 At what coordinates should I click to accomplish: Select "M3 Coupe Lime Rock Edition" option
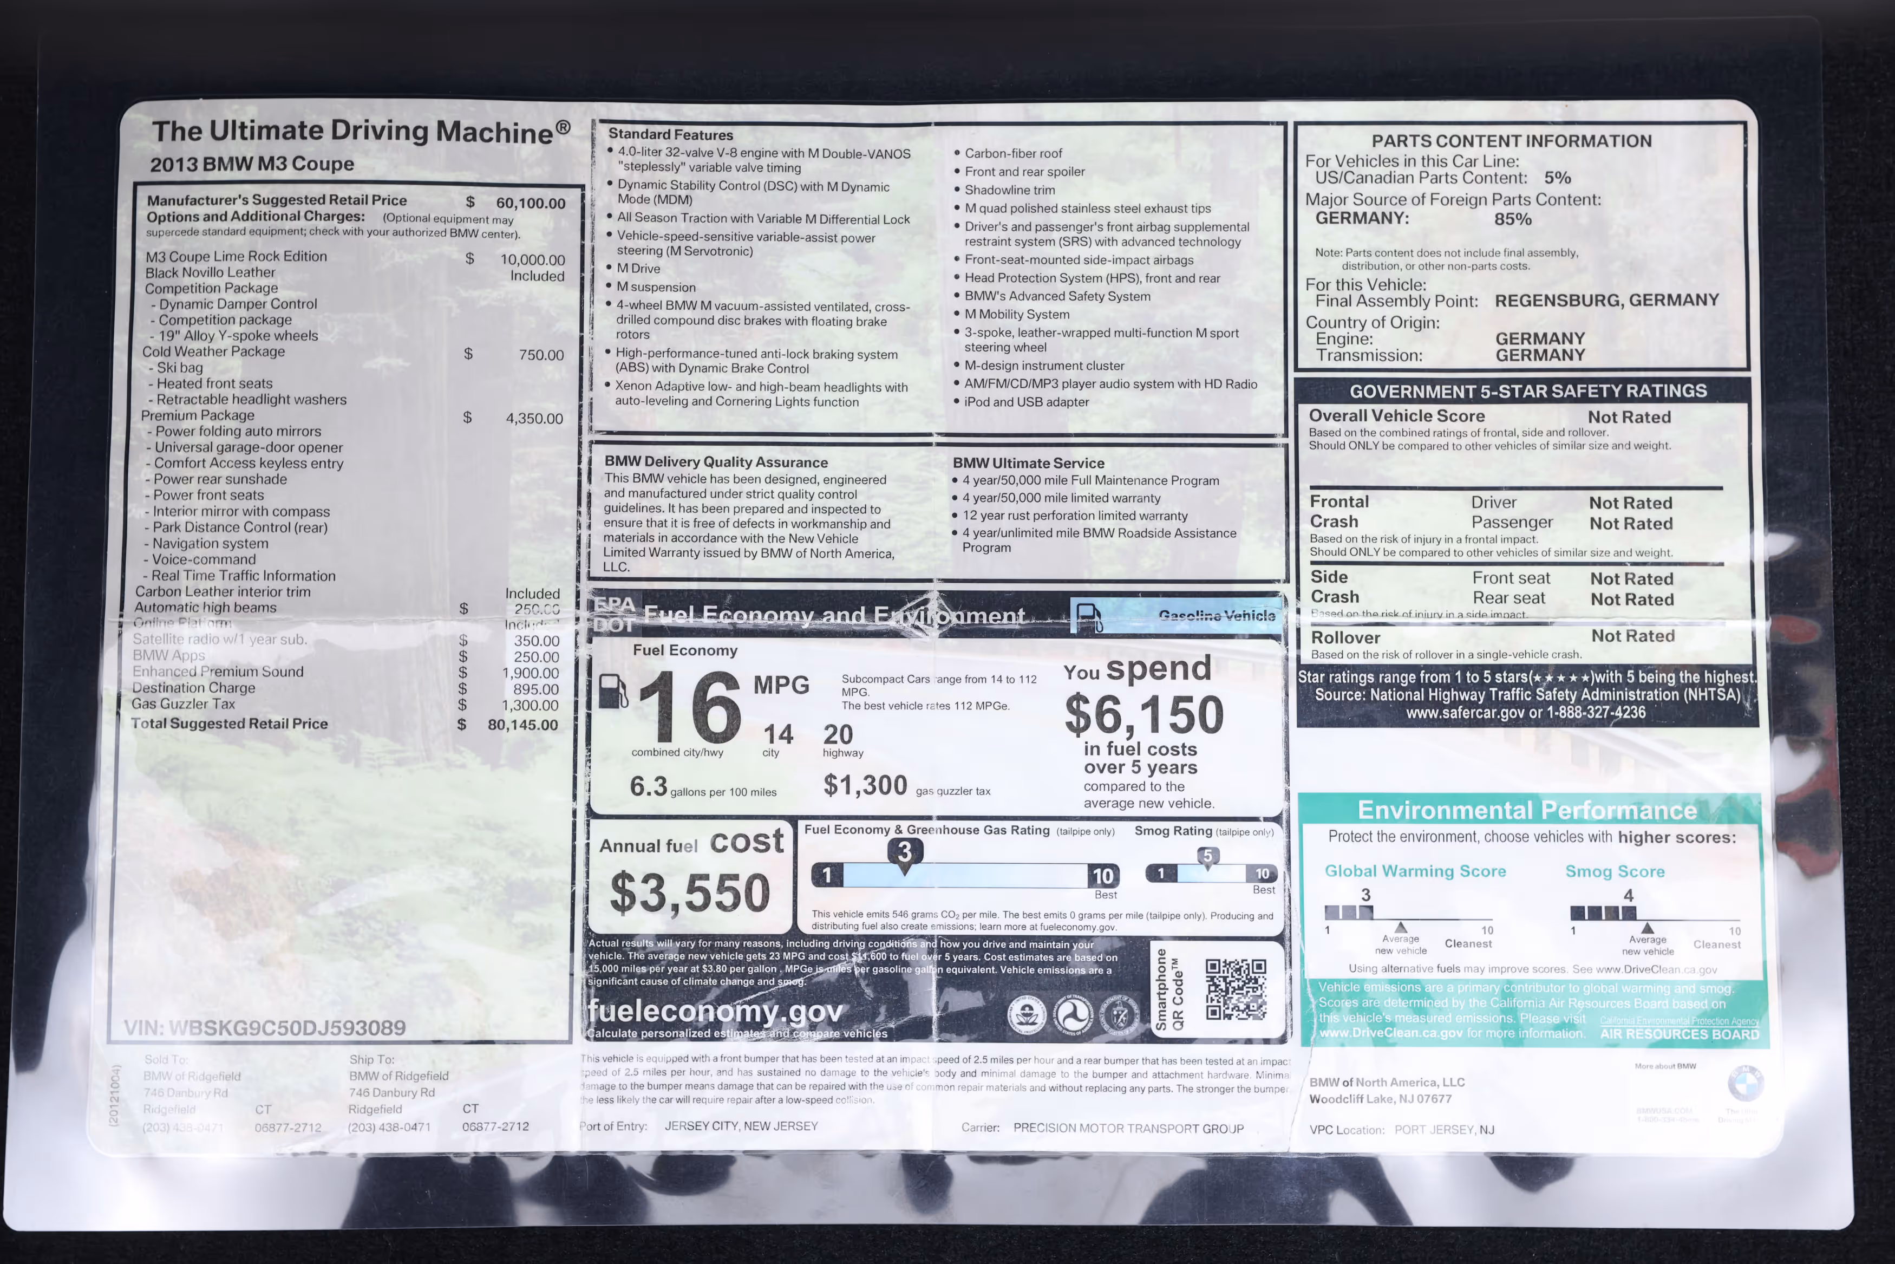coord(236,256)
